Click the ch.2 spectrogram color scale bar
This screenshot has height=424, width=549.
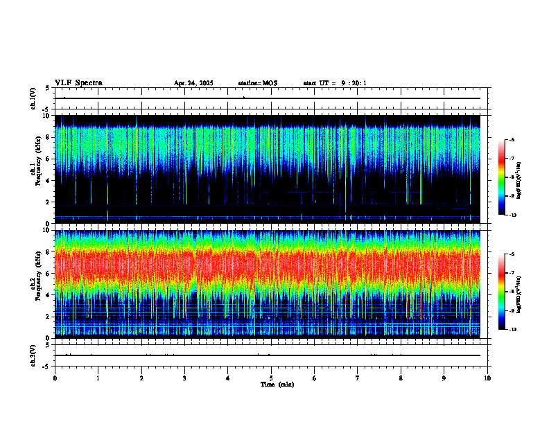(x=501, y=292)
